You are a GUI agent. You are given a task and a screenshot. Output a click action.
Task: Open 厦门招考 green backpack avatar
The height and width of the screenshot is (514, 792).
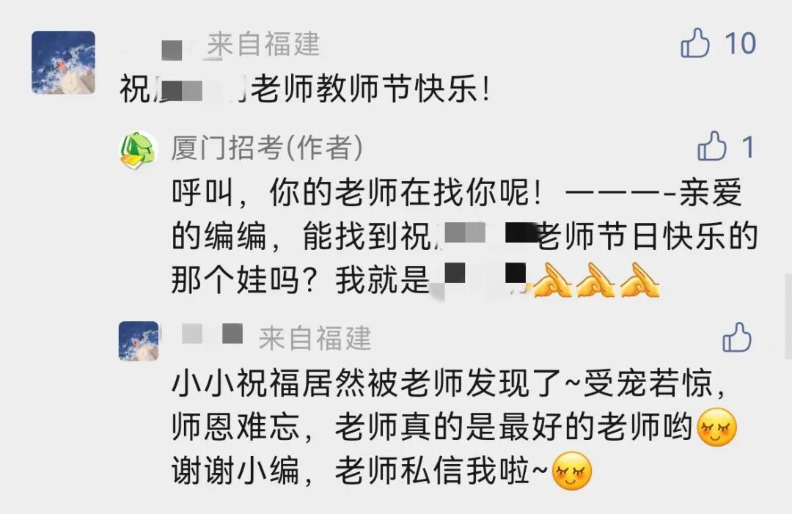(x=139, y=150)
